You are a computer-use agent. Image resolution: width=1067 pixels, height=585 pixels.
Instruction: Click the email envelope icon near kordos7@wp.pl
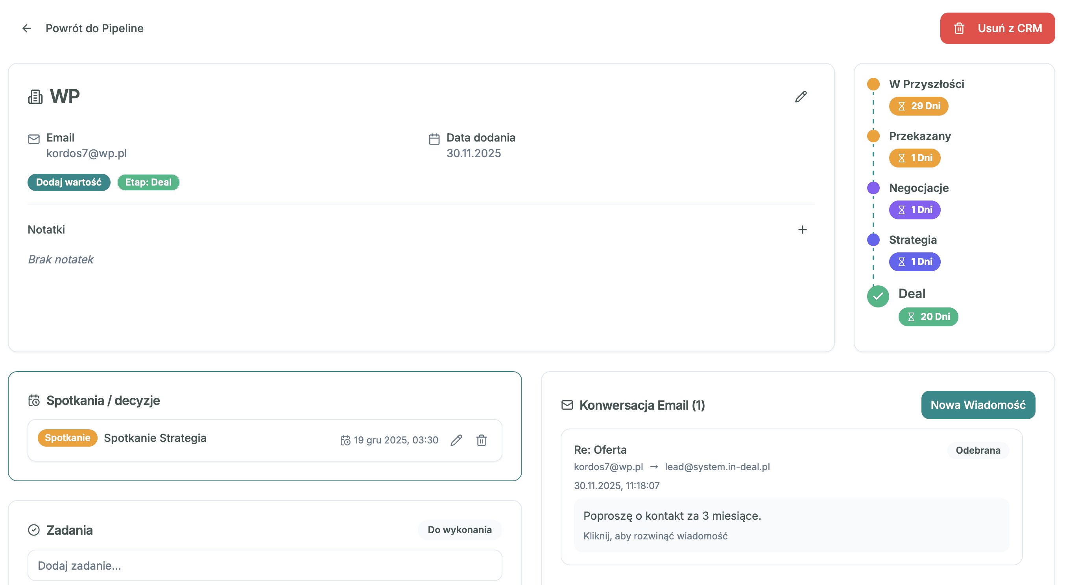pos(33,139)
